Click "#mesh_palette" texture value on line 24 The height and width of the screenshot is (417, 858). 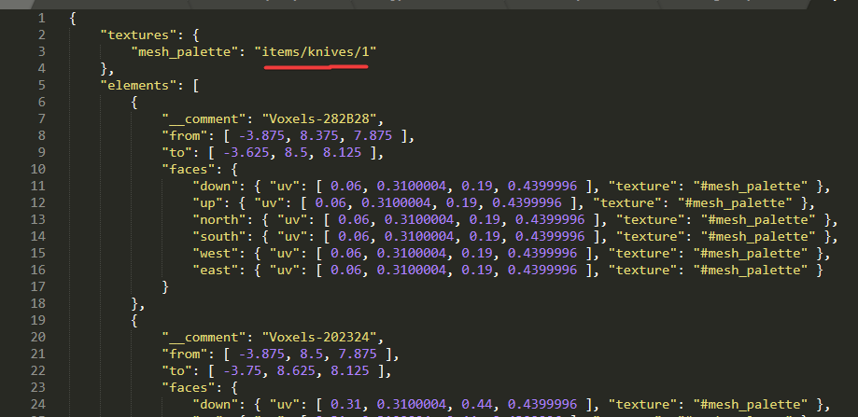(751, 405)
